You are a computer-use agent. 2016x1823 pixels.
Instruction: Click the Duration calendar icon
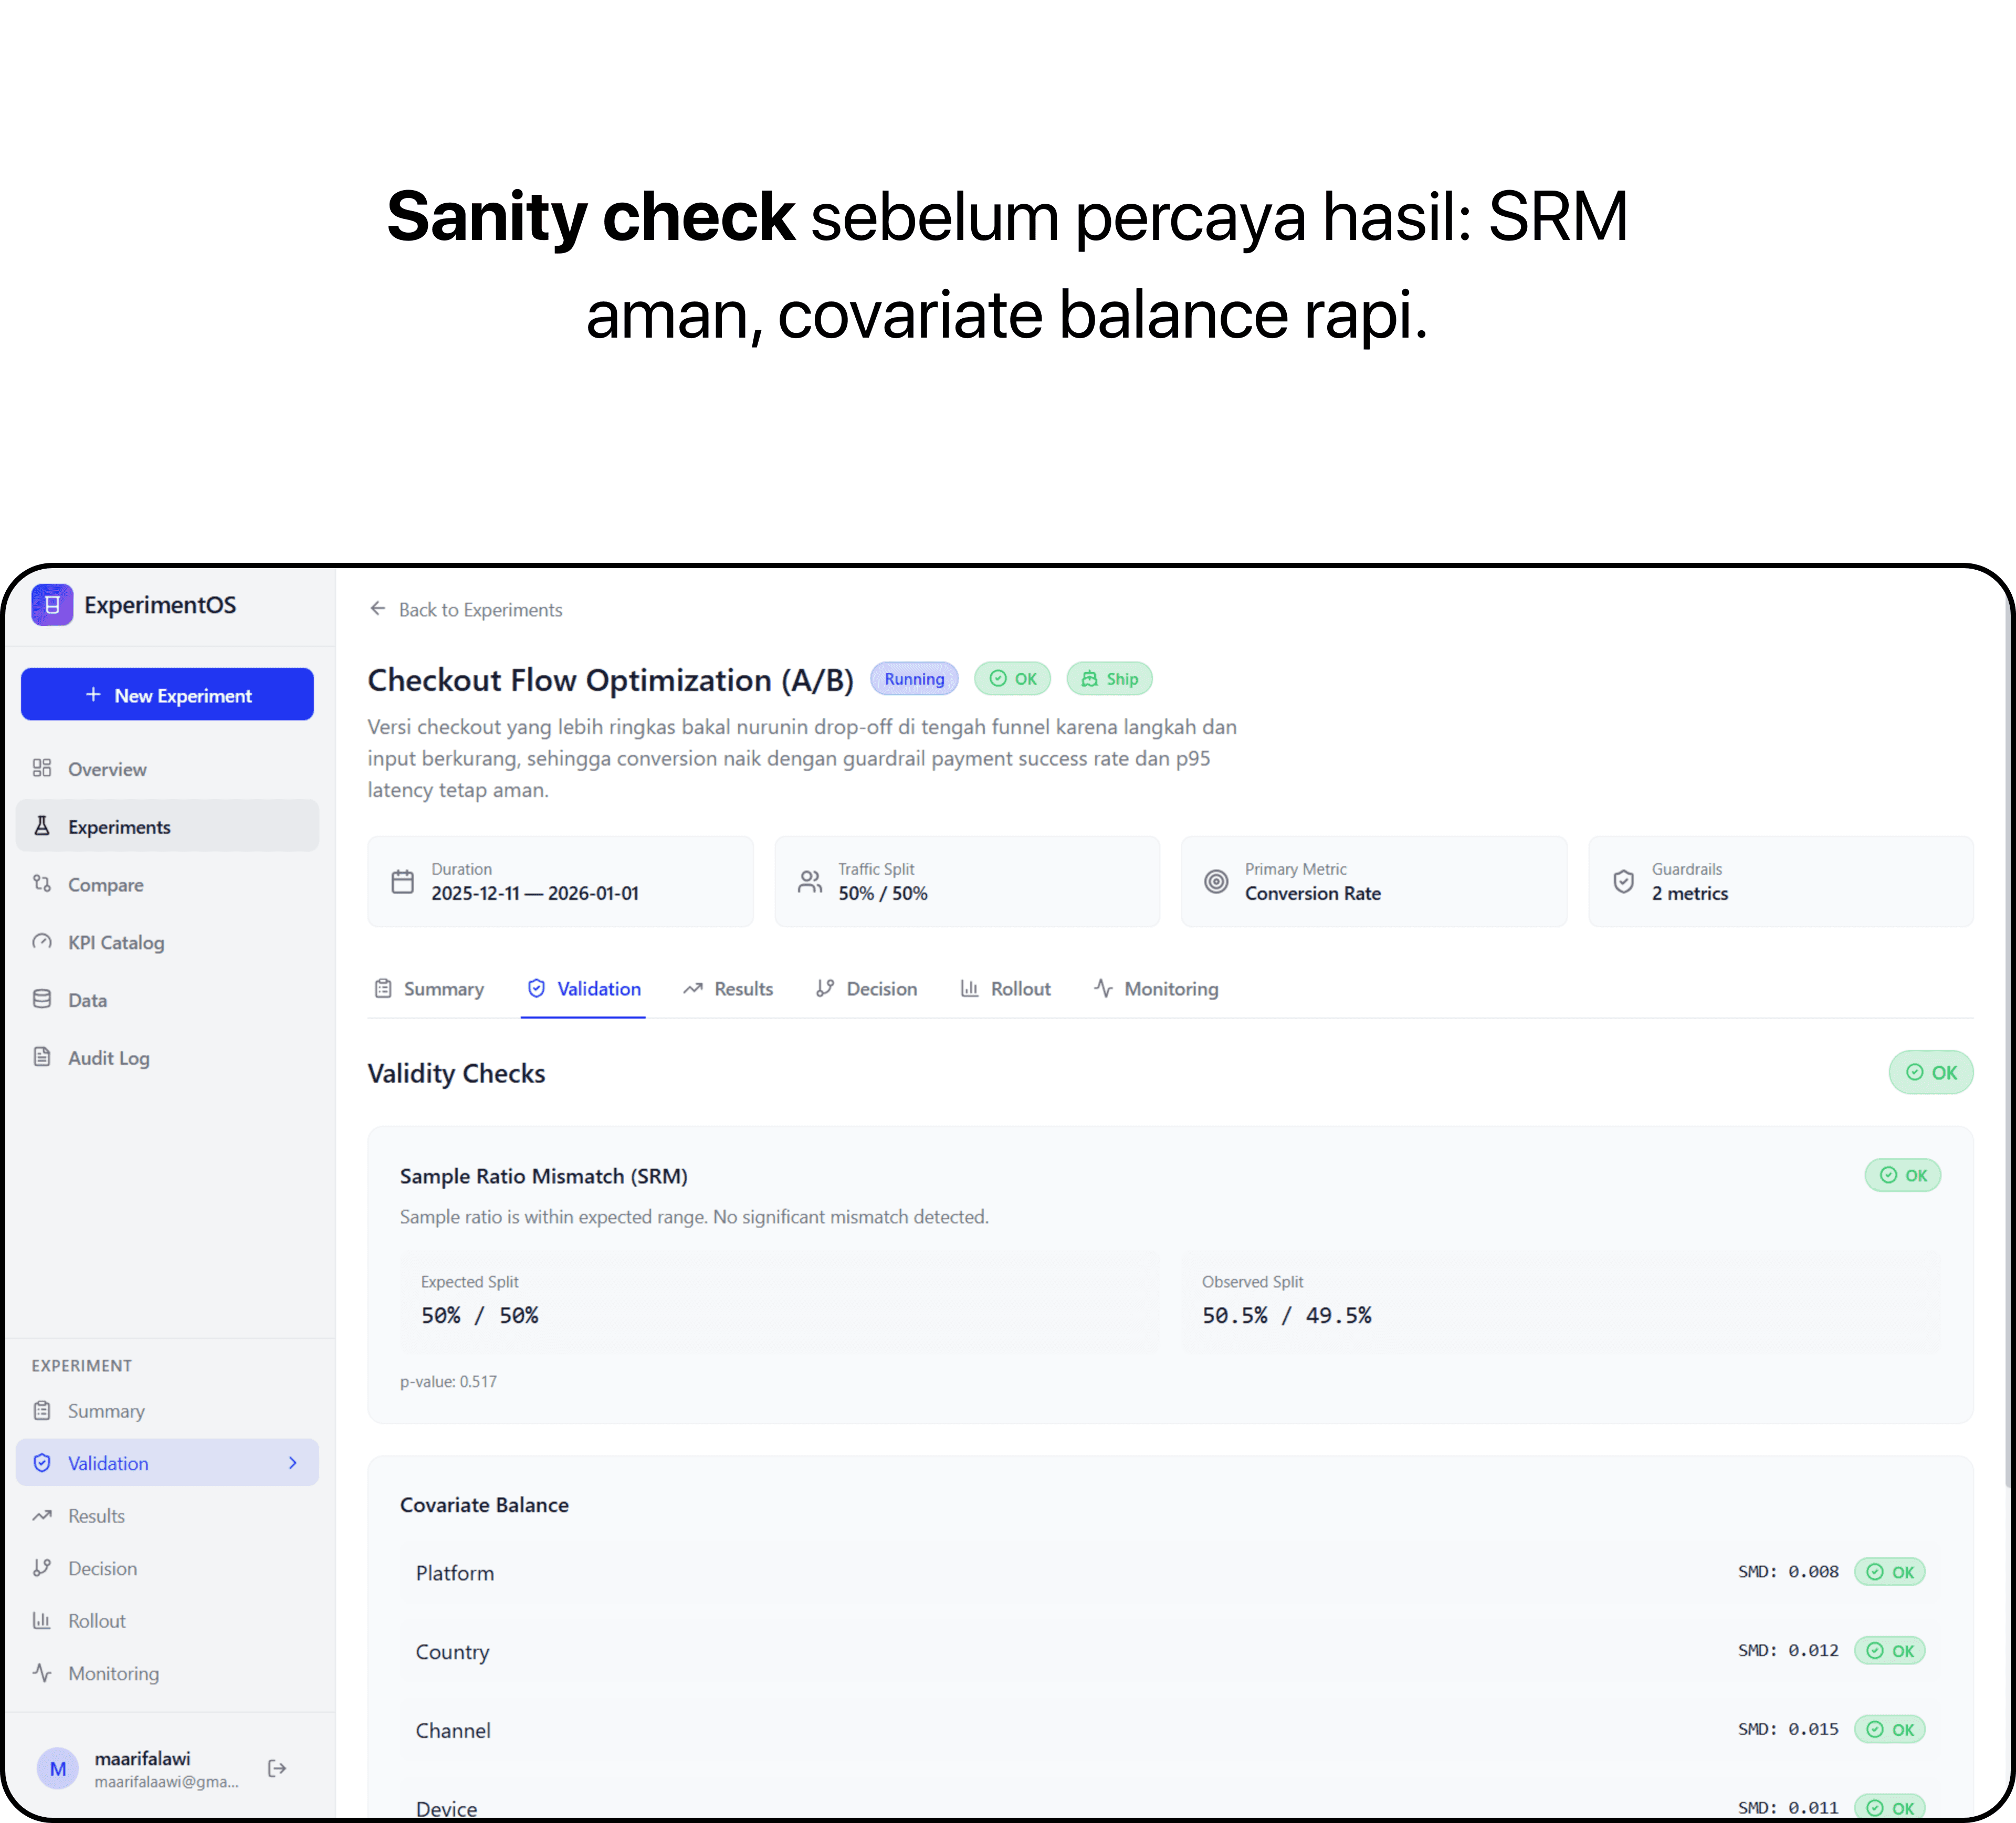(402, 881)
